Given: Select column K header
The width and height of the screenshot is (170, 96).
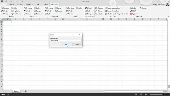Looking at the screenshot, I should click(87, 19).
